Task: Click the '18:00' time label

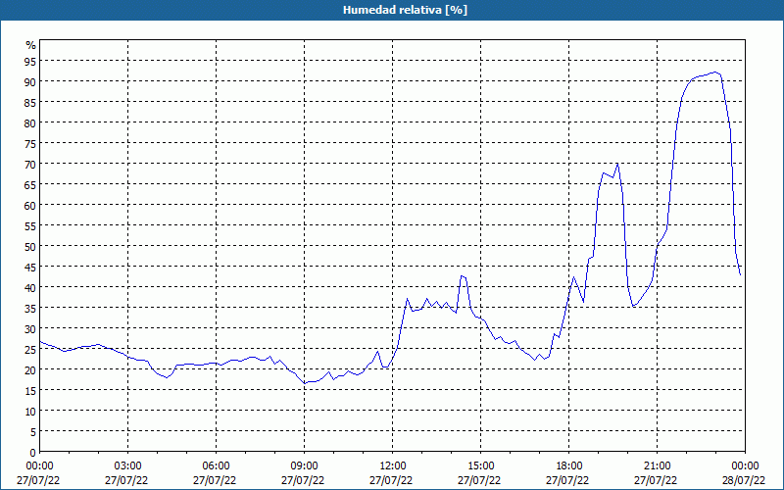Action: click(569, 466)
